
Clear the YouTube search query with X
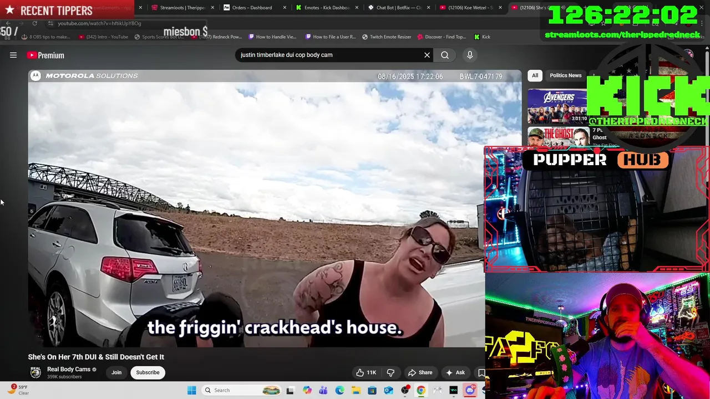pyautogui.click(x=427, y=55)
